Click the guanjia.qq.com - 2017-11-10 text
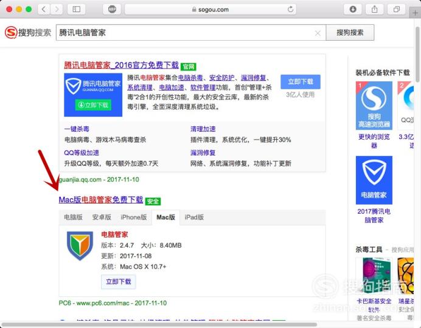This screenshot has width=421, height=328. point(99,180)
